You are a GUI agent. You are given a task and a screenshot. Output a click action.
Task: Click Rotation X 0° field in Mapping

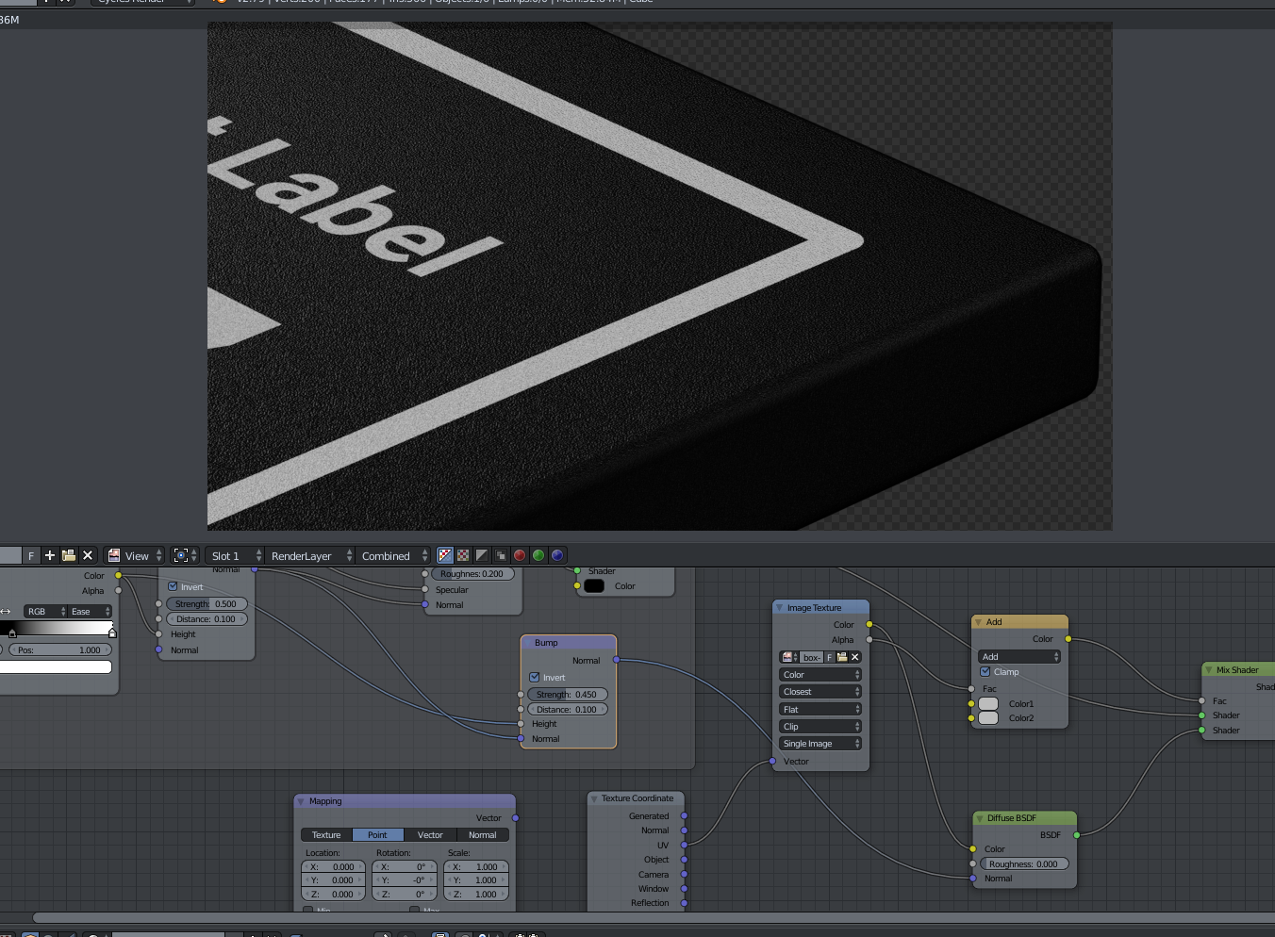click(404, 867)
